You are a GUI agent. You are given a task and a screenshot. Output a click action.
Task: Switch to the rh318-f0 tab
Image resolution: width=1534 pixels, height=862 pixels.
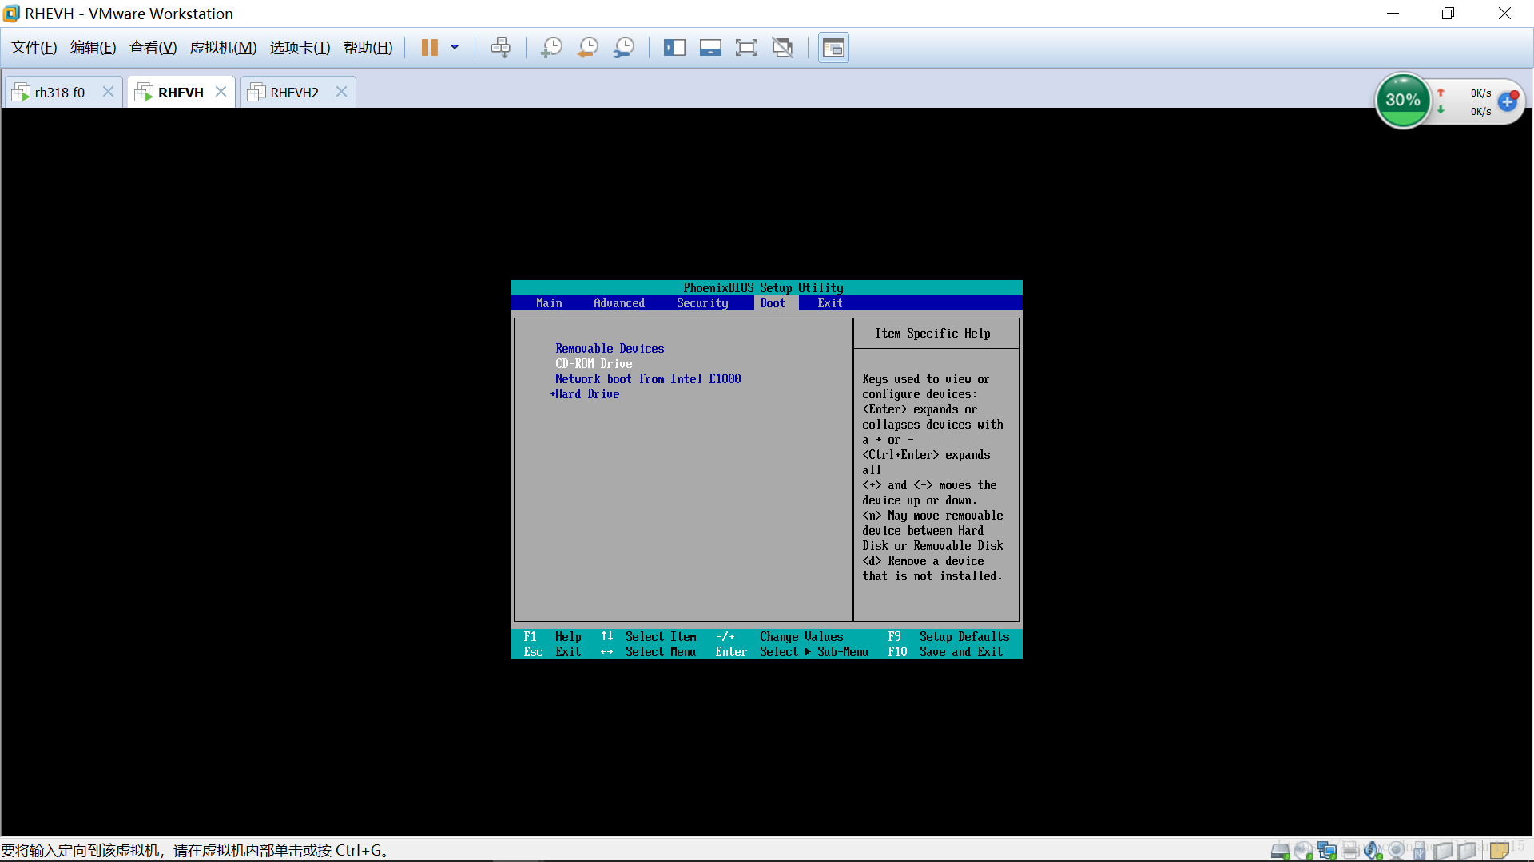coord(60,93)
